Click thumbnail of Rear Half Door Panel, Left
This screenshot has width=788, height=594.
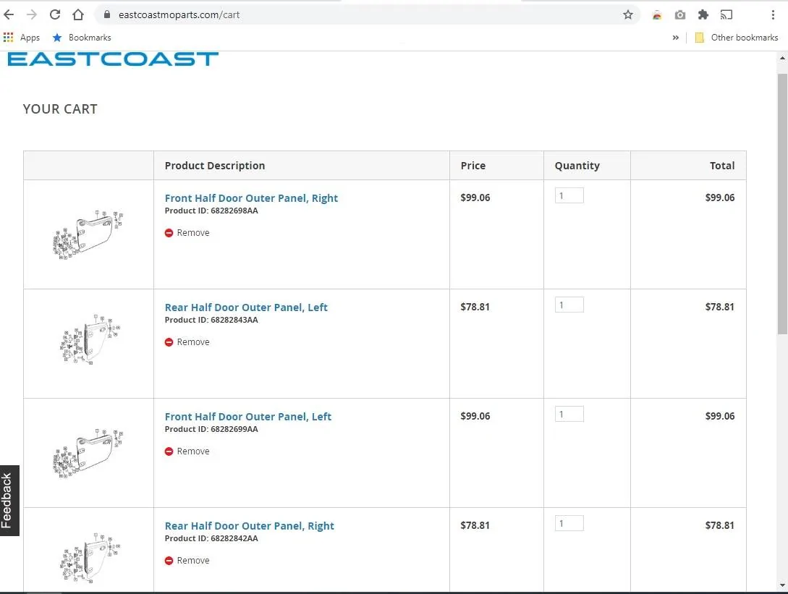(x=90, y=339)
